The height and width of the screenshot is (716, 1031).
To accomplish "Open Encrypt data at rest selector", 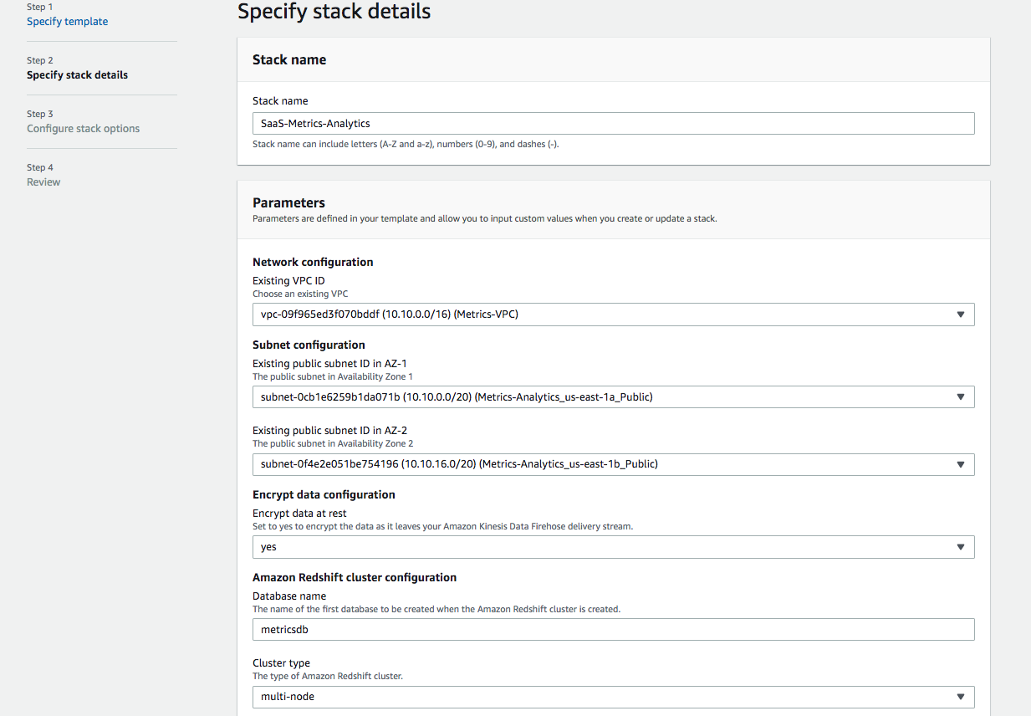I will coord(613,547).
